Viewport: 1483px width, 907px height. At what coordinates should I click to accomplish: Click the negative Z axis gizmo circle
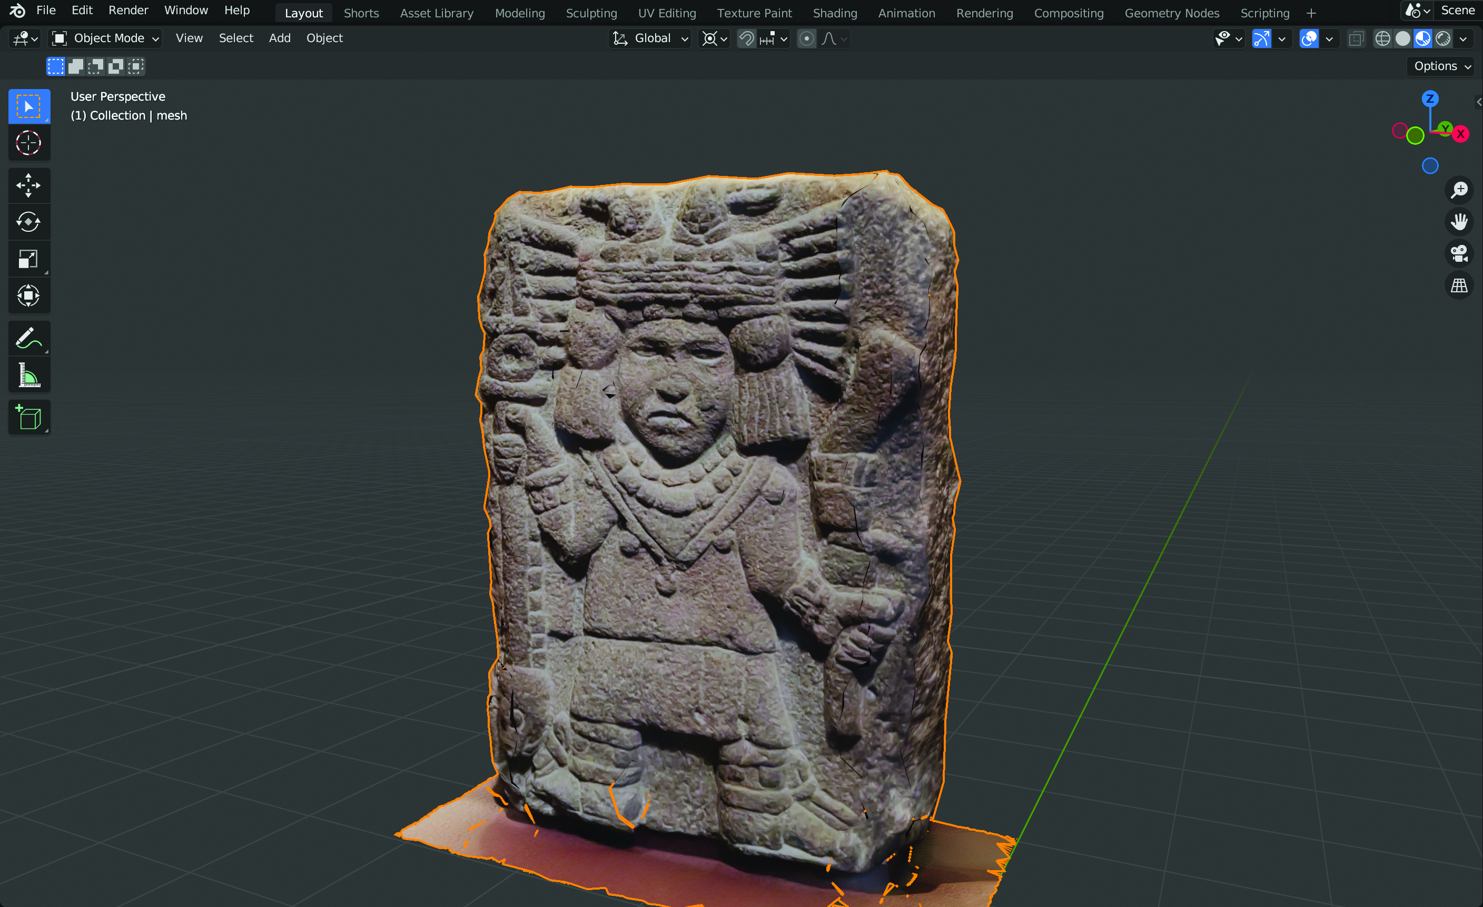(1430, 165)
